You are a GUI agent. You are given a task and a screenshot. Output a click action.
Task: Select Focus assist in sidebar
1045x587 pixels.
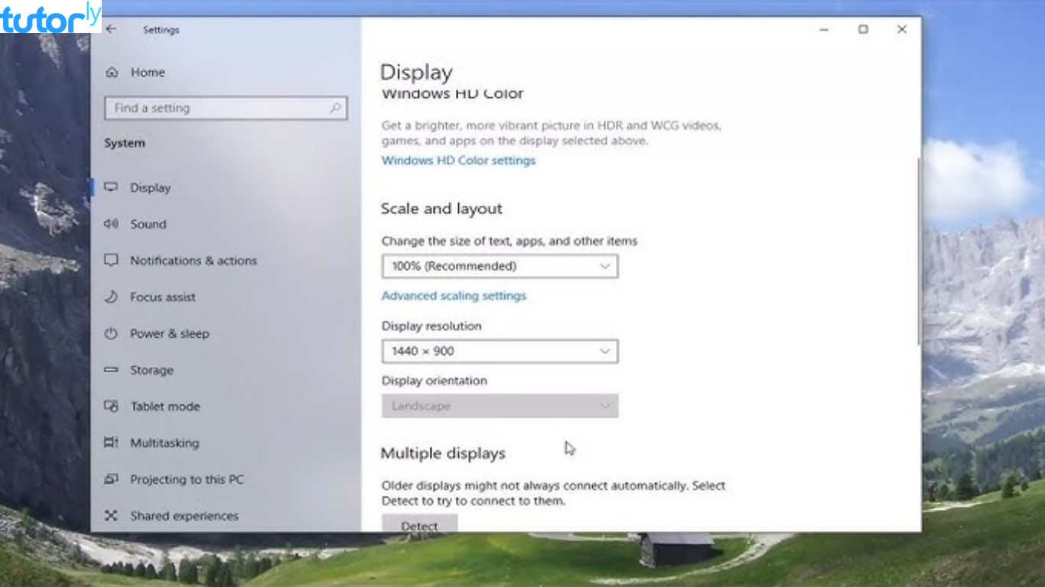coord(161,297)
